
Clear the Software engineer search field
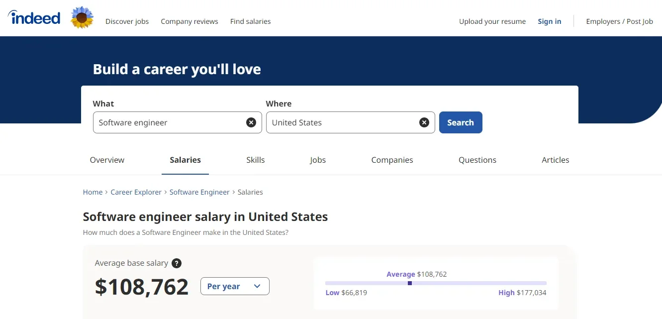click(251, 122)
